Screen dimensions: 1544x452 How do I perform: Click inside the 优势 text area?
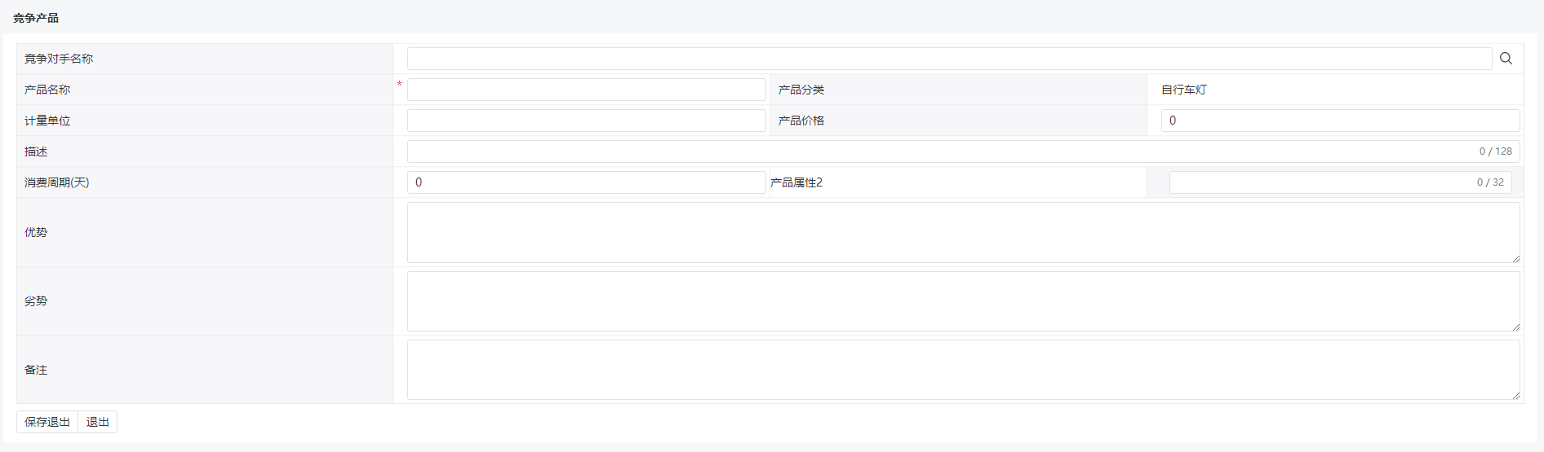pos(963,233)
